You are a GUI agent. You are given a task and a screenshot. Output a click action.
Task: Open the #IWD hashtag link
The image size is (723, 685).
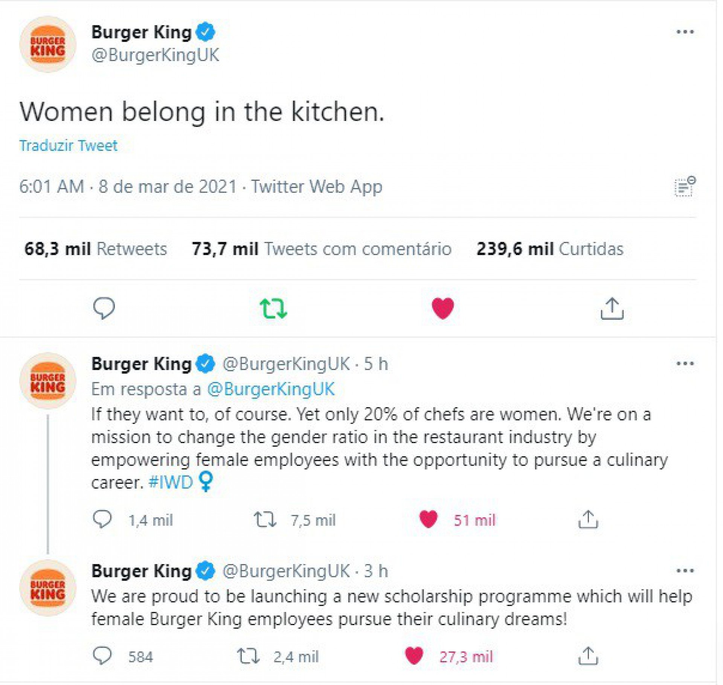point(171,483)
